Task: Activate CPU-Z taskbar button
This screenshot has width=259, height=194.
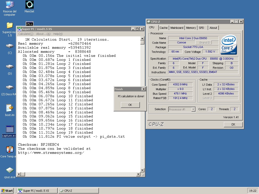Action: point(79,191)
